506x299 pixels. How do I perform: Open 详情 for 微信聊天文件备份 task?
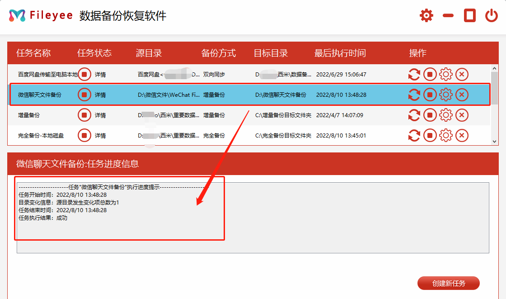click(x=100, y=95)
